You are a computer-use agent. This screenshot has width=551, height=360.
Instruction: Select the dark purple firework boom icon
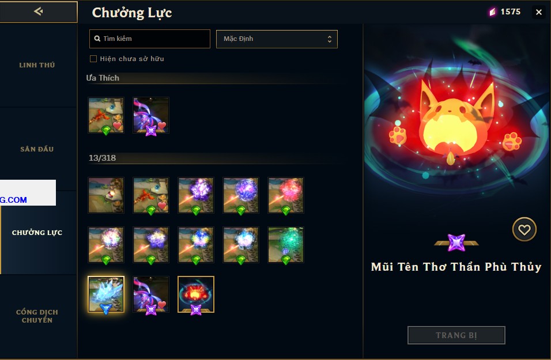[196, 195]
